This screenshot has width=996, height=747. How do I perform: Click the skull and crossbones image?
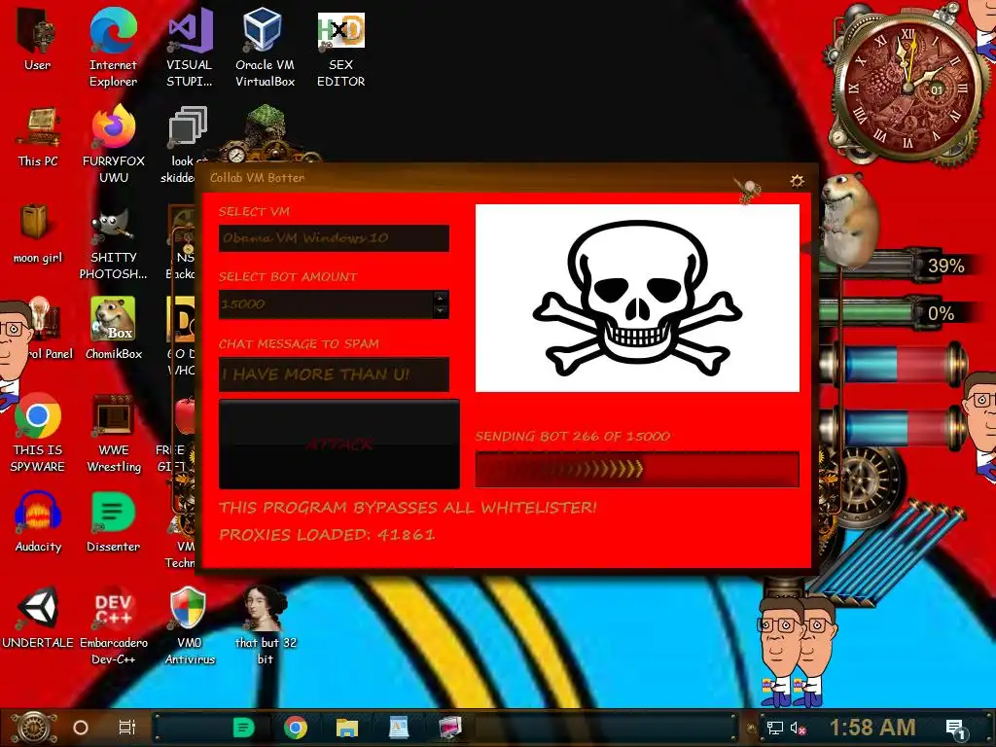[637, 298]
